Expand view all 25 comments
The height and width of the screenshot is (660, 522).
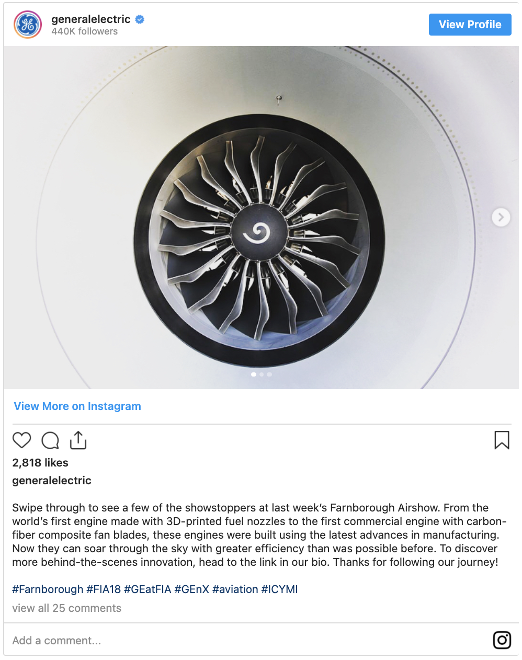point(67,608)
